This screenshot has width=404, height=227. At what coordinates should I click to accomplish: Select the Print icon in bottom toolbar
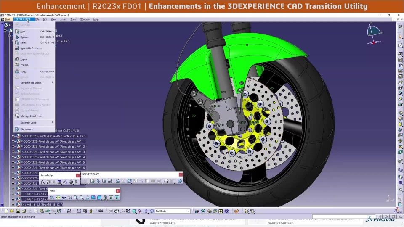(24, 211)
